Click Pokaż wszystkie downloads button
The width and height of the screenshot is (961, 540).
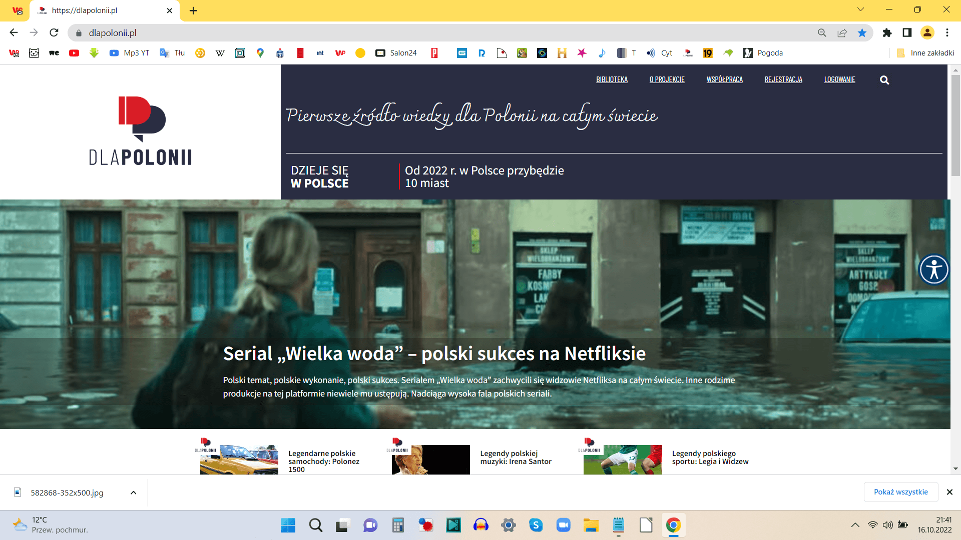900,492
